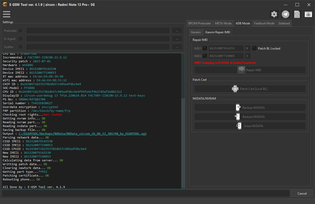Open the Sideload tab
This screenshot has height=204, width=315.
point(284,23)
